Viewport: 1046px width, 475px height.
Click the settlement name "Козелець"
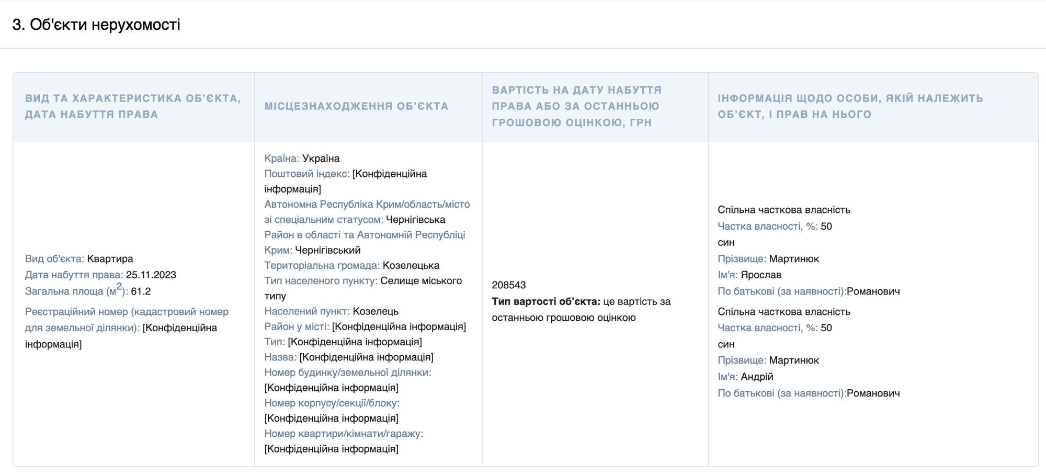coord(376,311)
